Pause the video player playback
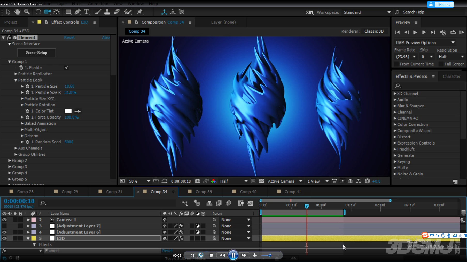467x262 pixels. (233, 255)
